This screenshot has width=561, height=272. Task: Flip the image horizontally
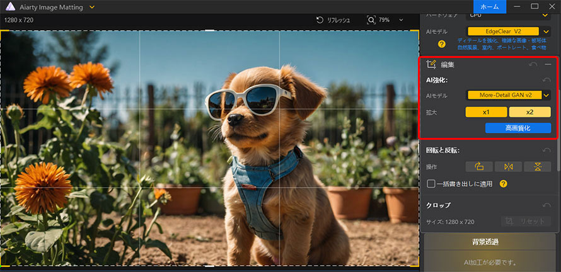pyautogui.click(x=508, y=167)
